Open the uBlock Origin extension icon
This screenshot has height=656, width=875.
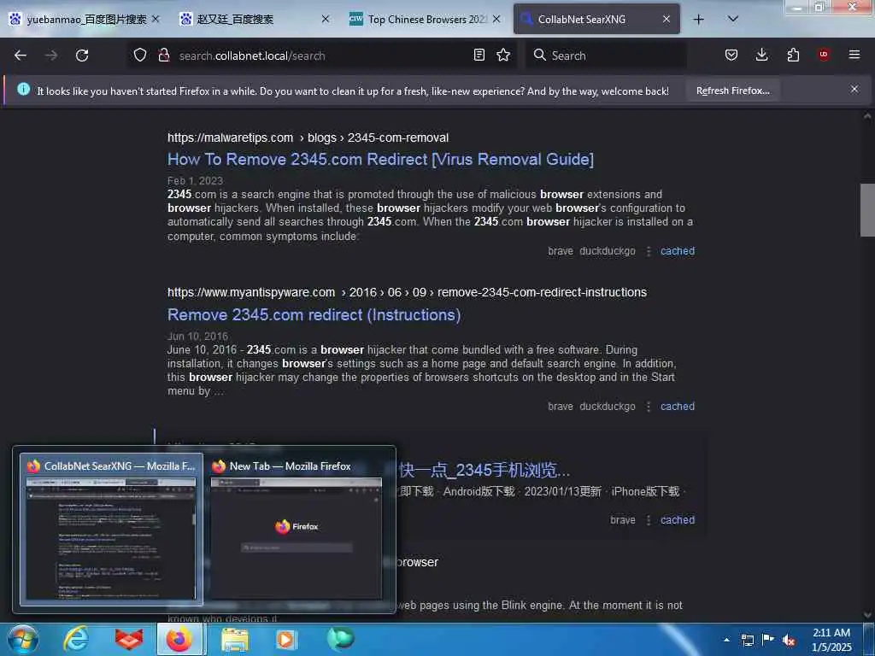tap(824, 55)
